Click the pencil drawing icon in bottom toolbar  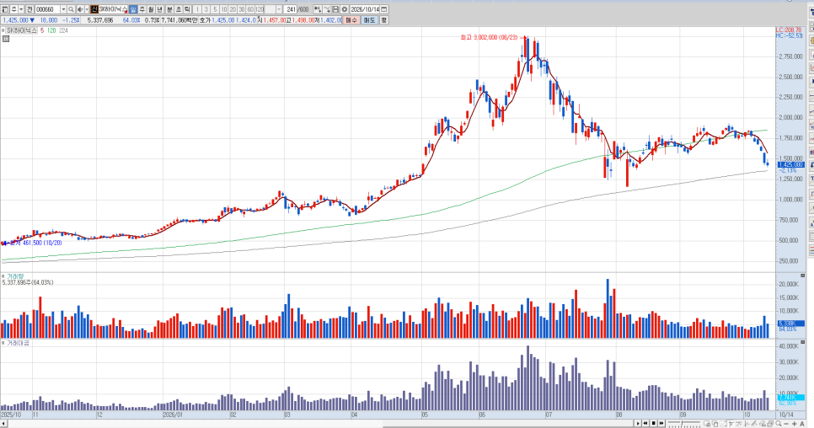pyautogui.click(x=755, y=423)
